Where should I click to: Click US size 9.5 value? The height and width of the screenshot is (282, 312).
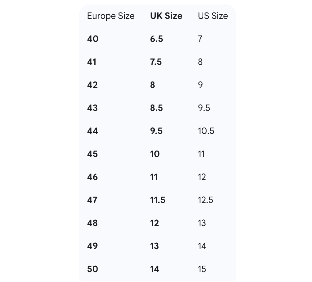point(204,108)
